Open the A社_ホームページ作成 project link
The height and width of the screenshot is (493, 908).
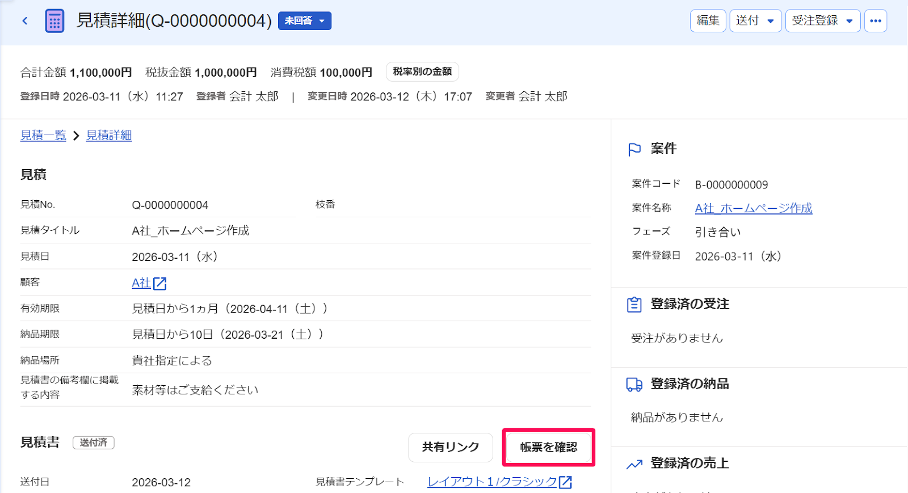click(x=754, y=208)
